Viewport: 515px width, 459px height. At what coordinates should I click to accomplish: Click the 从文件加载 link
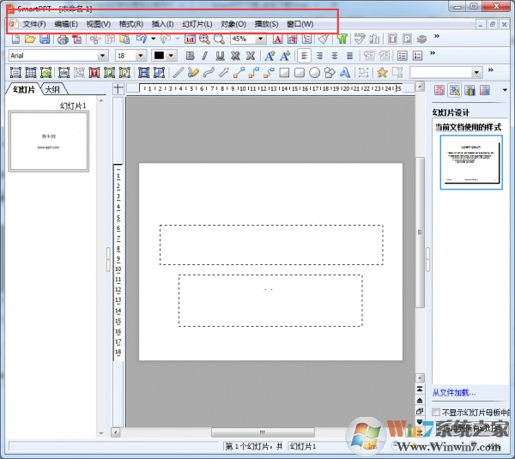pyautogui.click(x=454, y=392)
